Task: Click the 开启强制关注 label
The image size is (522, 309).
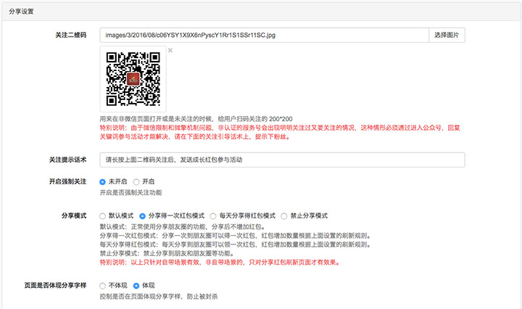Action: [68, 181]
